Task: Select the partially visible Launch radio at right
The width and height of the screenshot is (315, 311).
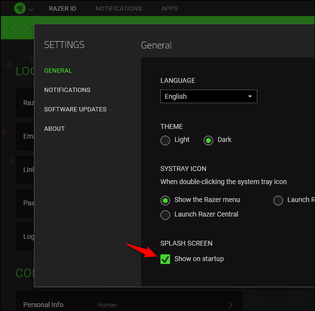Action: pos(278,200)
